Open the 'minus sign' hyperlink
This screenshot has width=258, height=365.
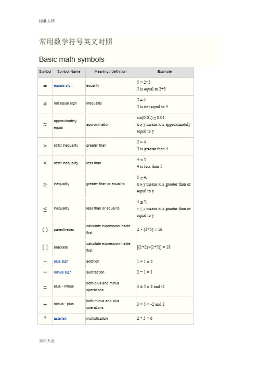point(62,272)
